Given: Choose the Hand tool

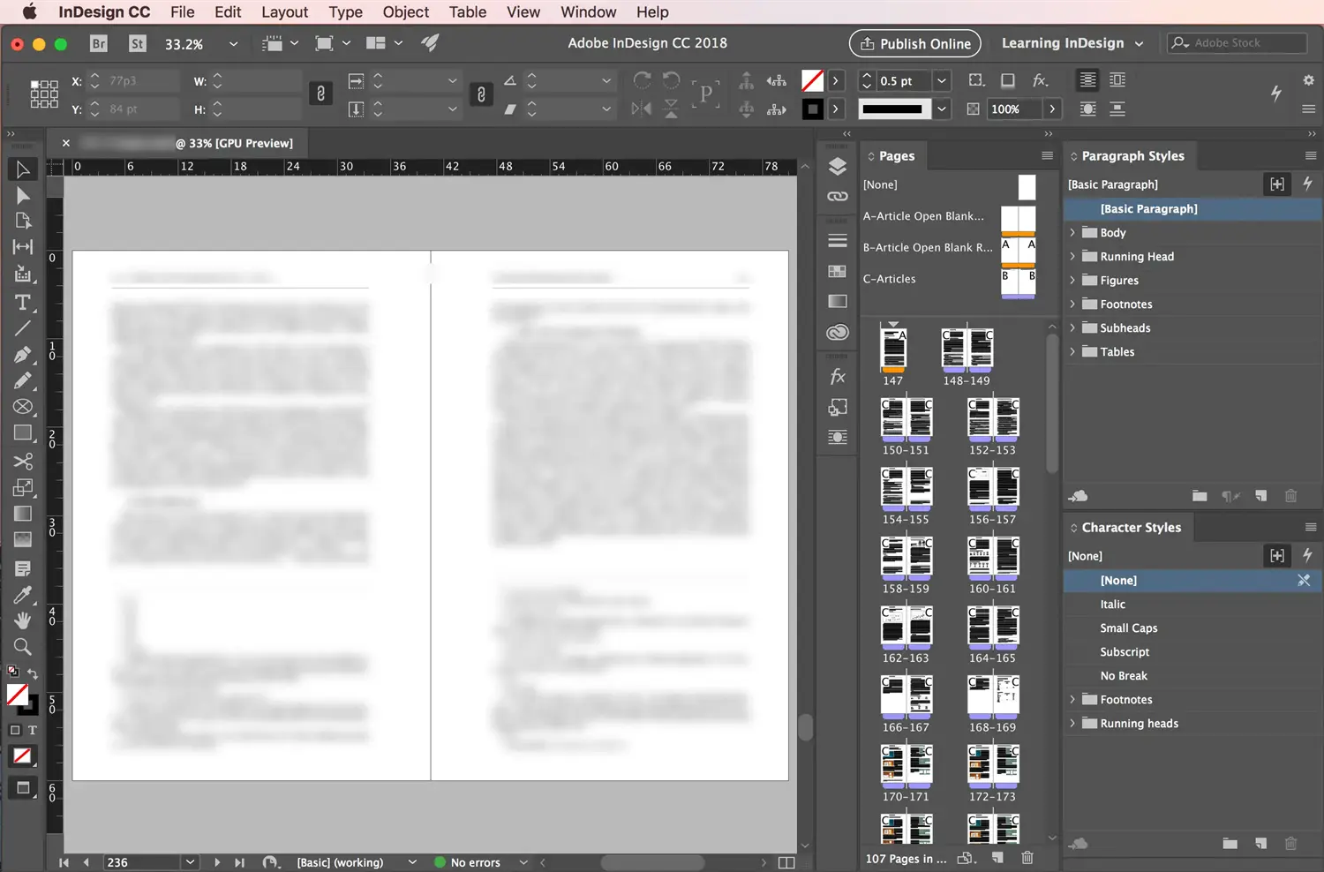Looking at the screenshot, I should (23, 620).
